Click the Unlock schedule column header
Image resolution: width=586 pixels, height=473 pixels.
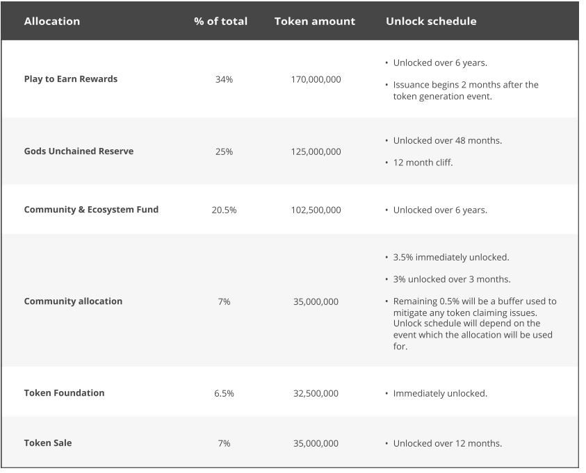point(431,22)
